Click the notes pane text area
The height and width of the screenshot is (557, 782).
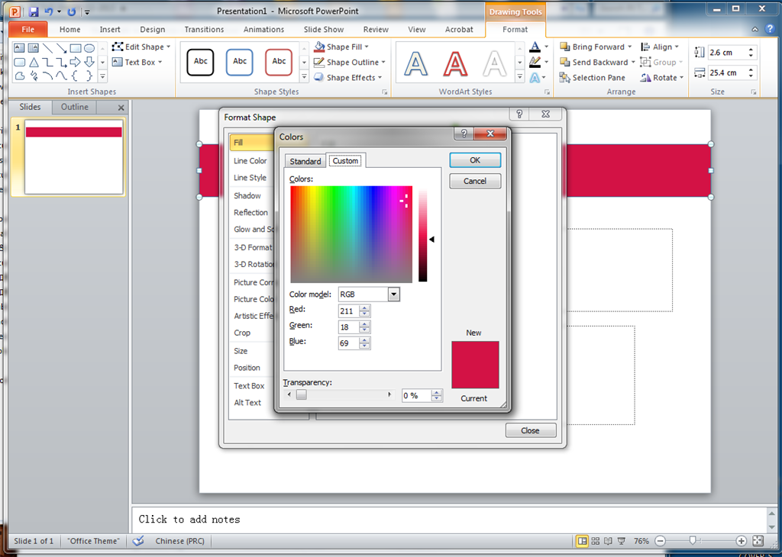click(x=449, y=519)
